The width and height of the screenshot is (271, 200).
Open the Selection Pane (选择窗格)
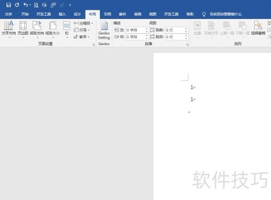[258, 28]
